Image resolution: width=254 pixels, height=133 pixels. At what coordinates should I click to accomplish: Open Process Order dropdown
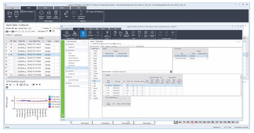[49, 15]
